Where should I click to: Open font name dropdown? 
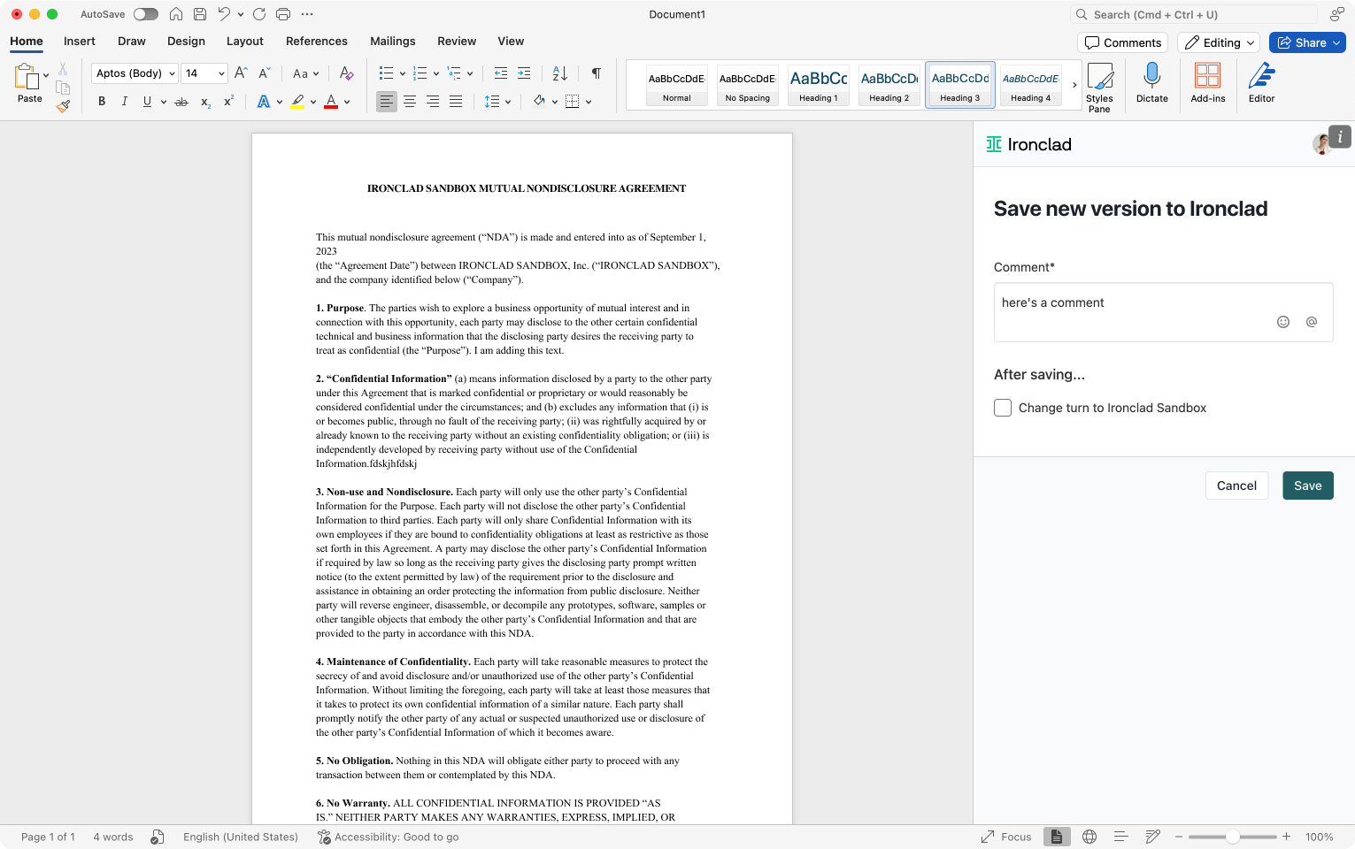[172, 73]
